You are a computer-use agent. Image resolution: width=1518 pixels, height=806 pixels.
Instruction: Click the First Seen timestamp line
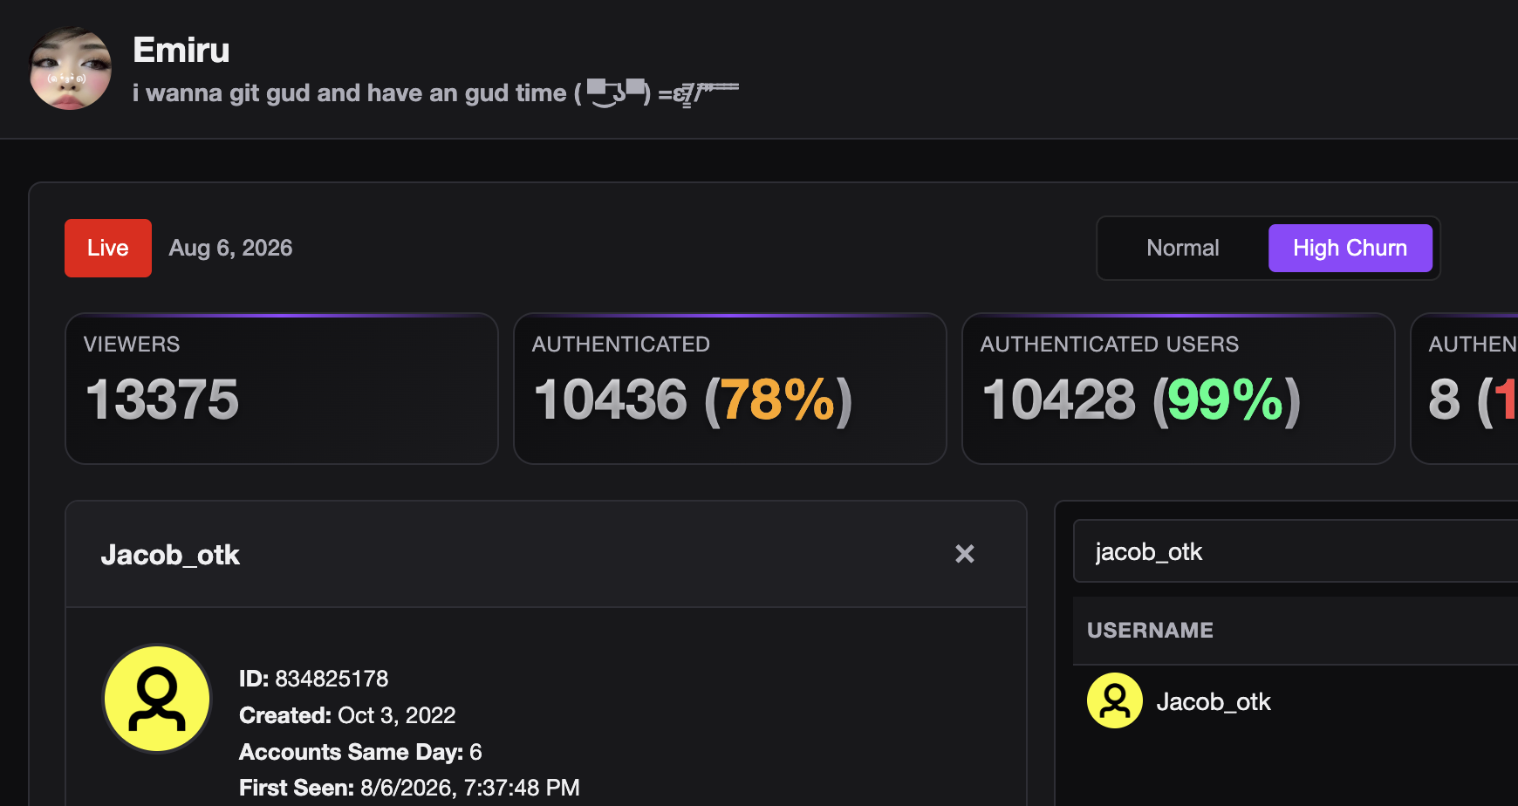pyautogui.click(x=409, y=788)
